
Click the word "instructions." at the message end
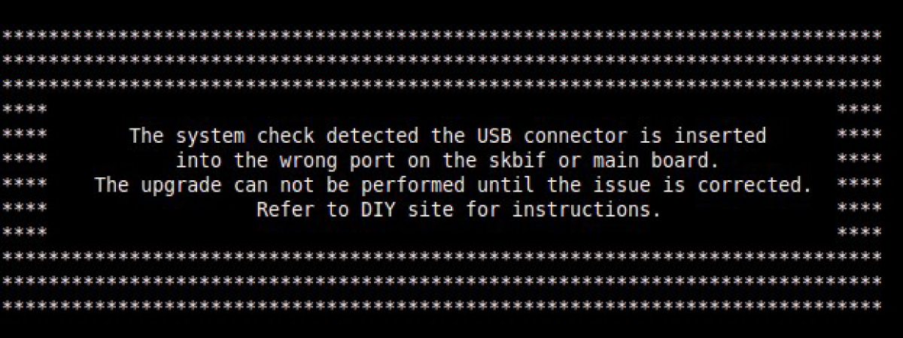click(x=587, y=210)
